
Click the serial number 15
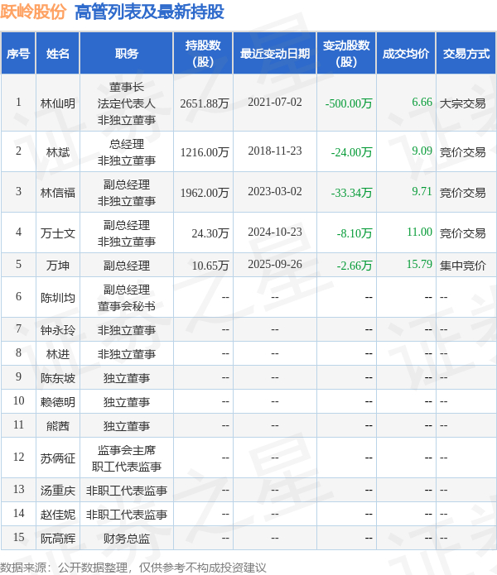coord(18,537)
